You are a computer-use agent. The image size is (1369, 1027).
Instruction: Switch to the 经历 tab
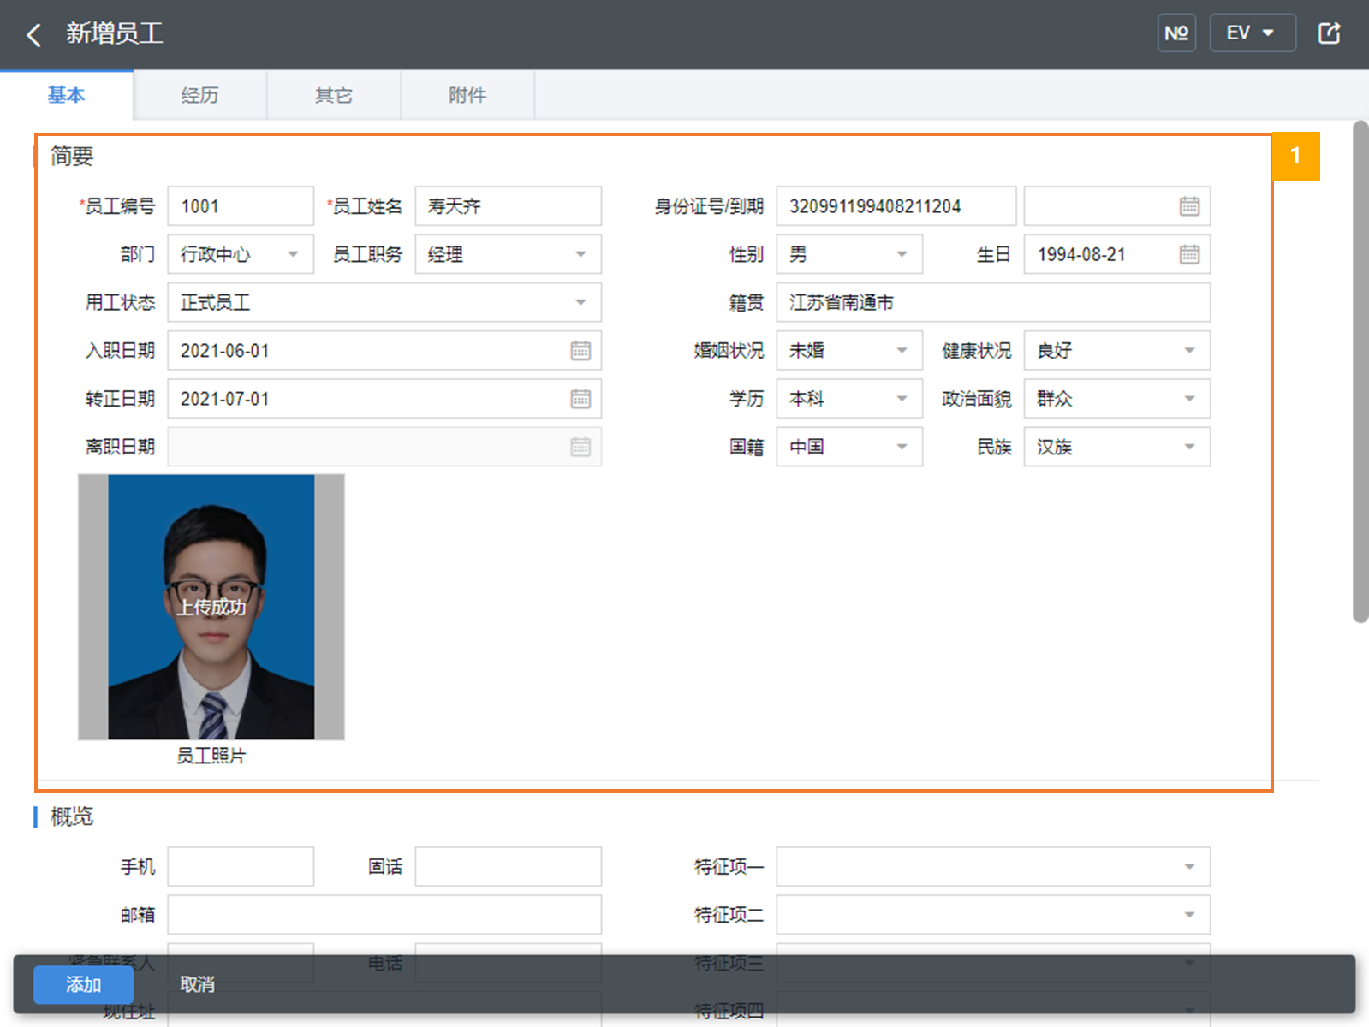pyautogui.click(x=200, y=95)
